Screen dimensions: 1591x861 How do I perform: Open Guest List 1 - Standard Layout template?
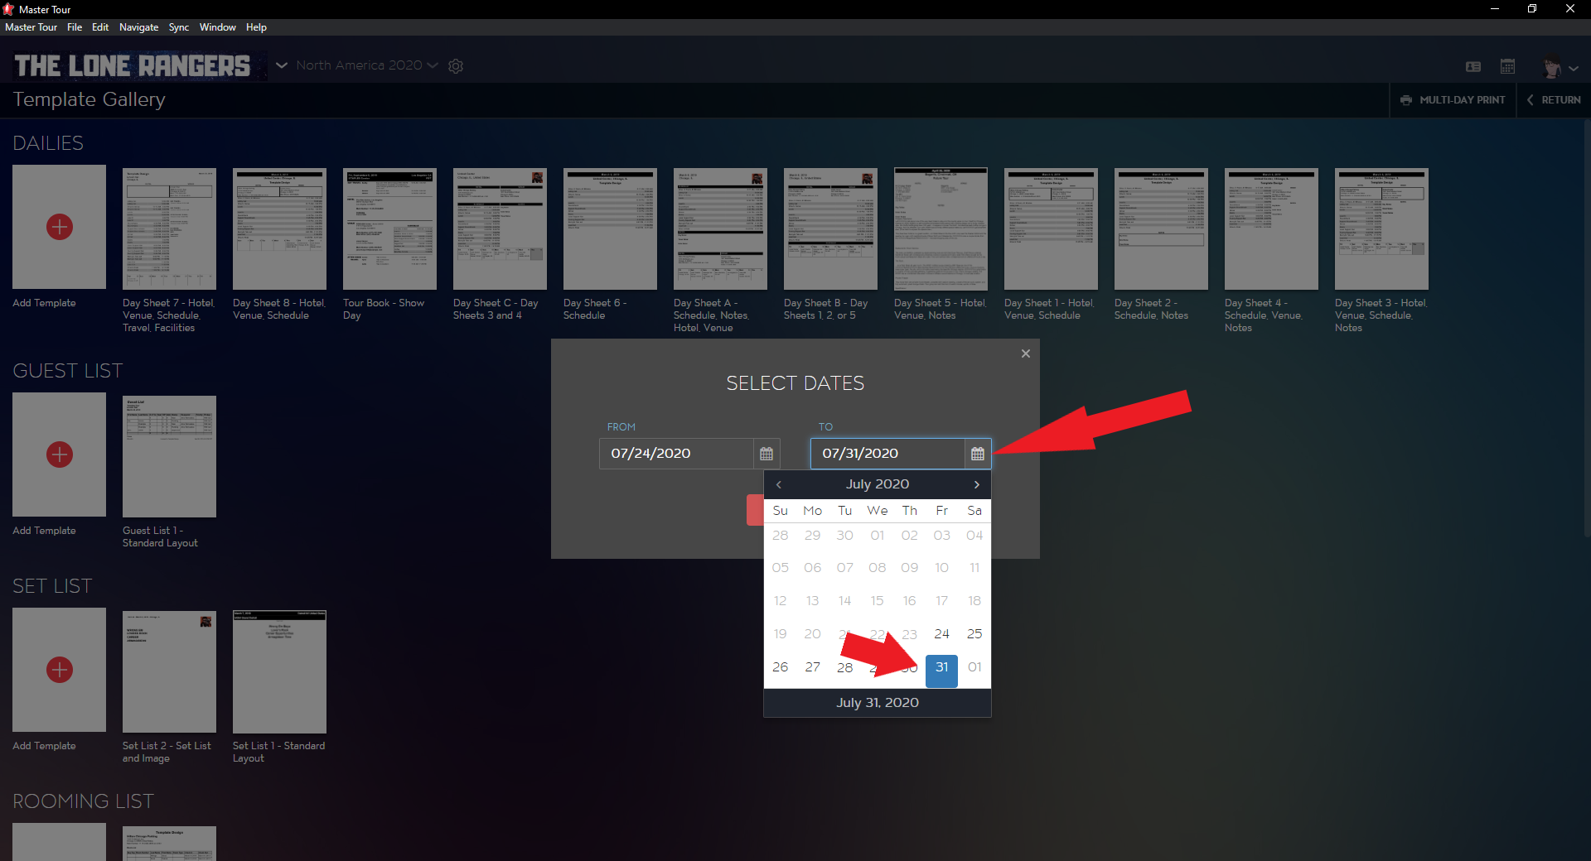click(x=169, y=456)
